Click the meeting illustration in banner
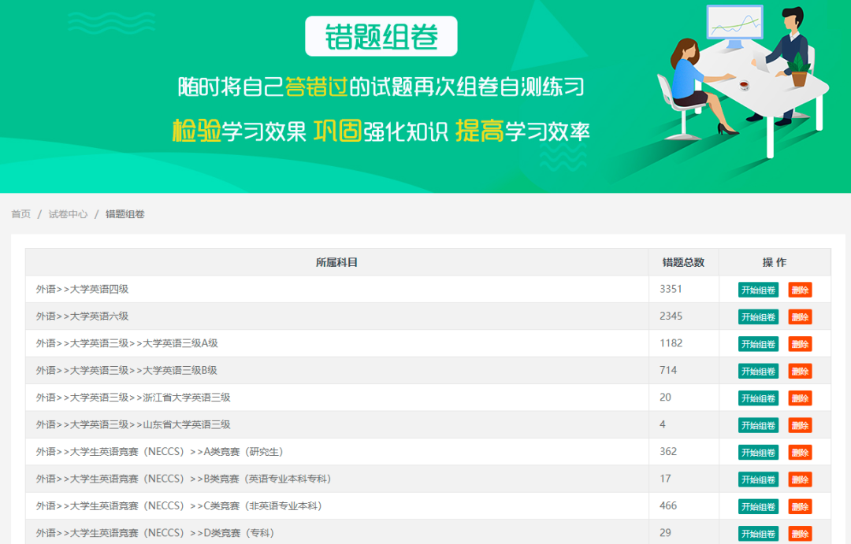Screen dimensions: 851x544 point(741,75)
